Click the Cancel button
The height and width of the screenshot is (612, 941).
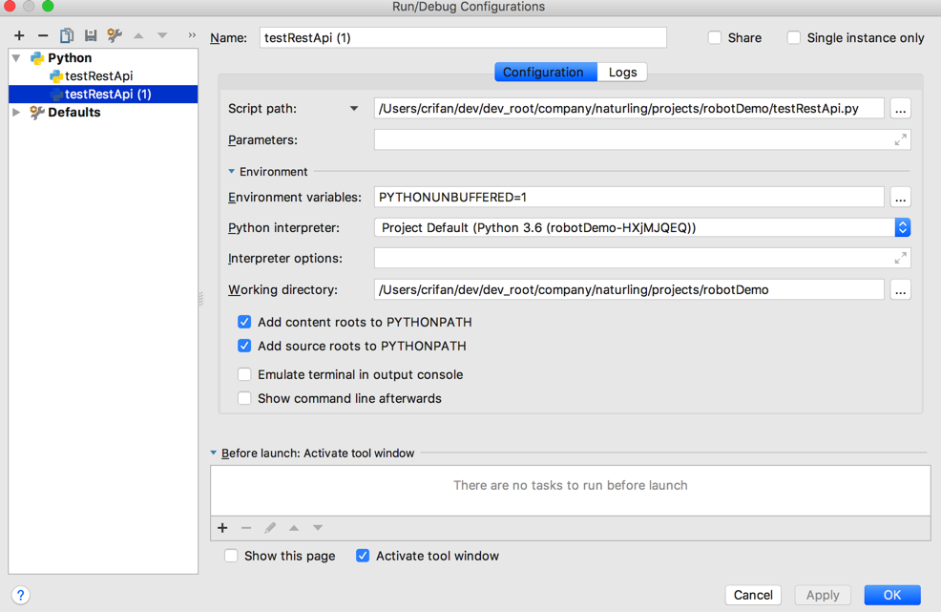753,595
